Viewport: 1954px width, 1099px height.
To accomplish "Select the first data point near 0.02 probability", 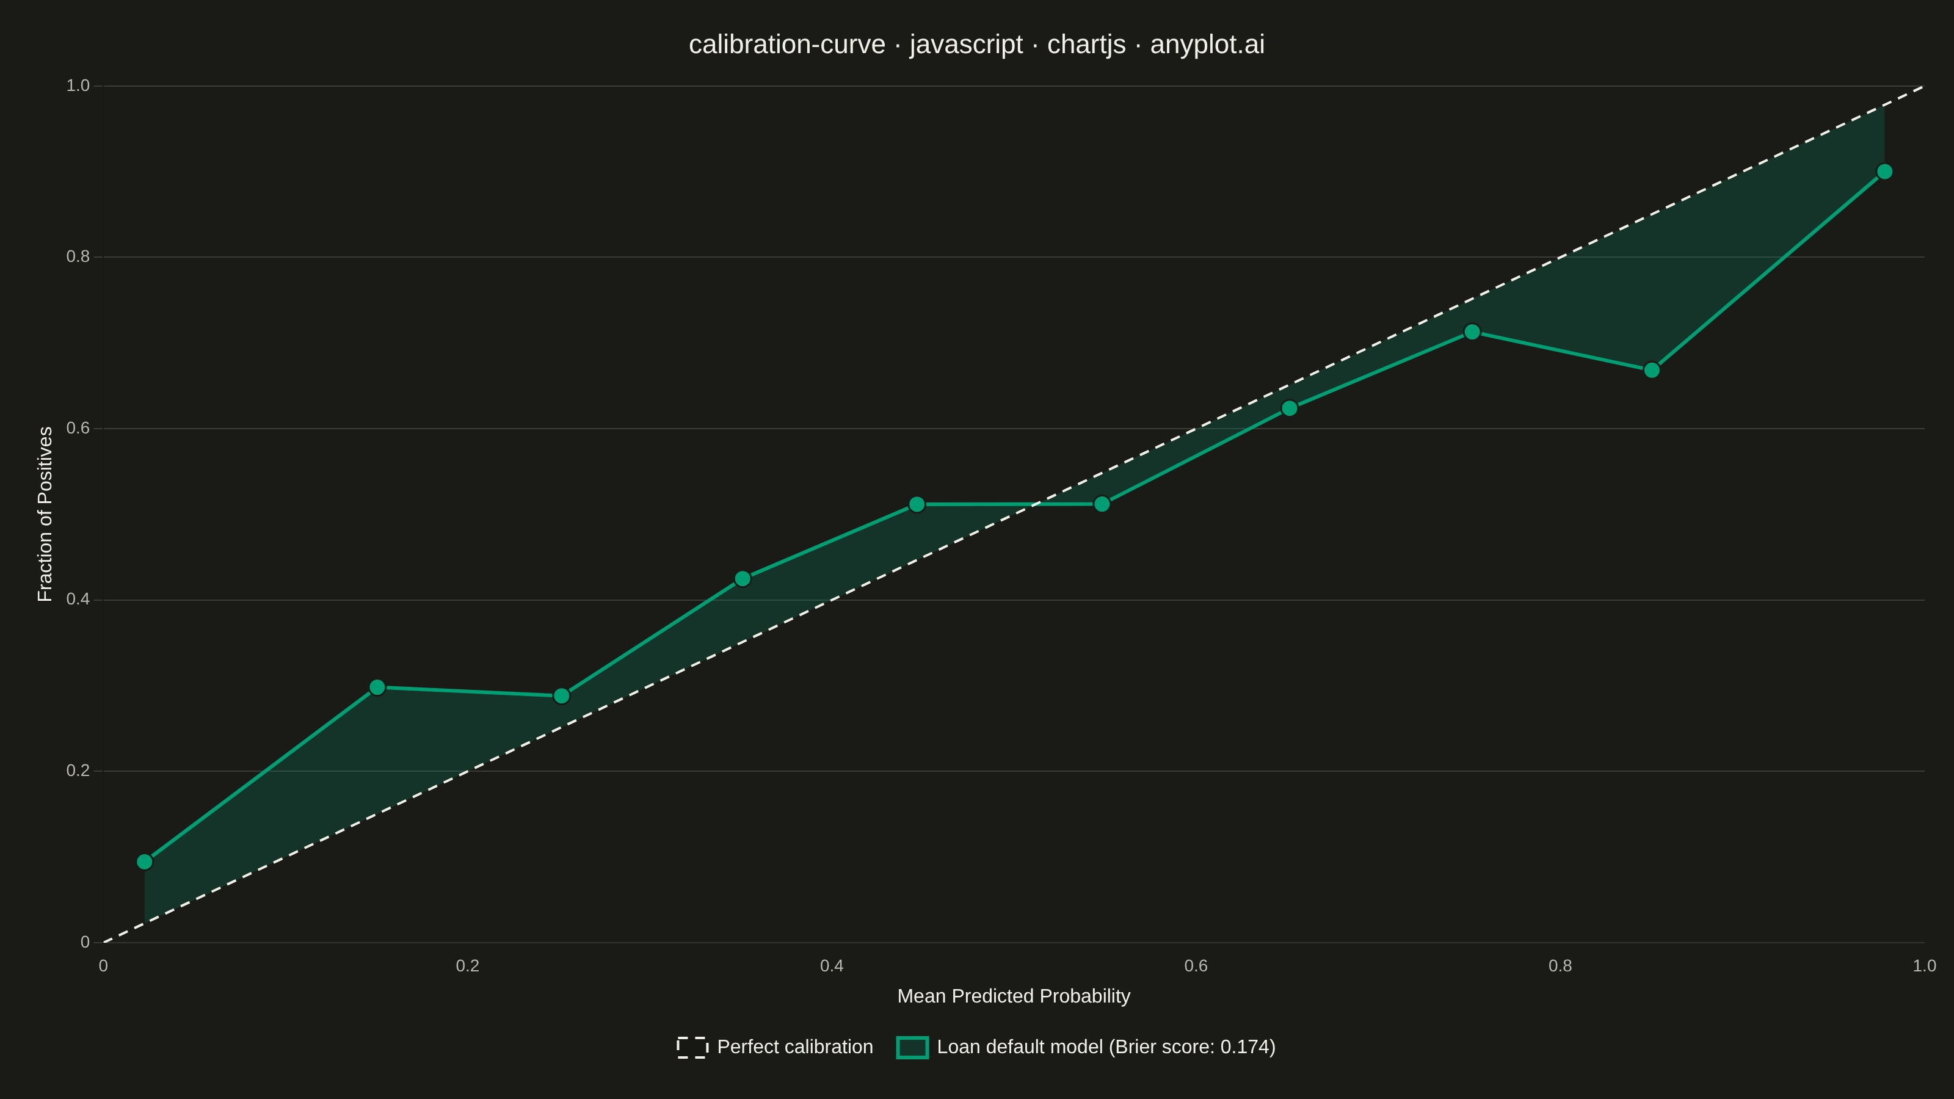I will (145, 861).
